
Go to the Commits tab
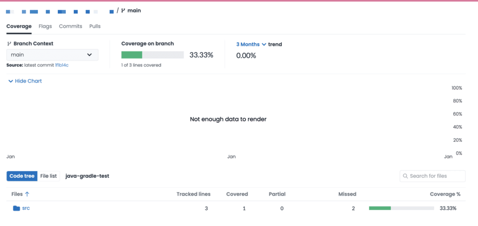tap(70, 26)
